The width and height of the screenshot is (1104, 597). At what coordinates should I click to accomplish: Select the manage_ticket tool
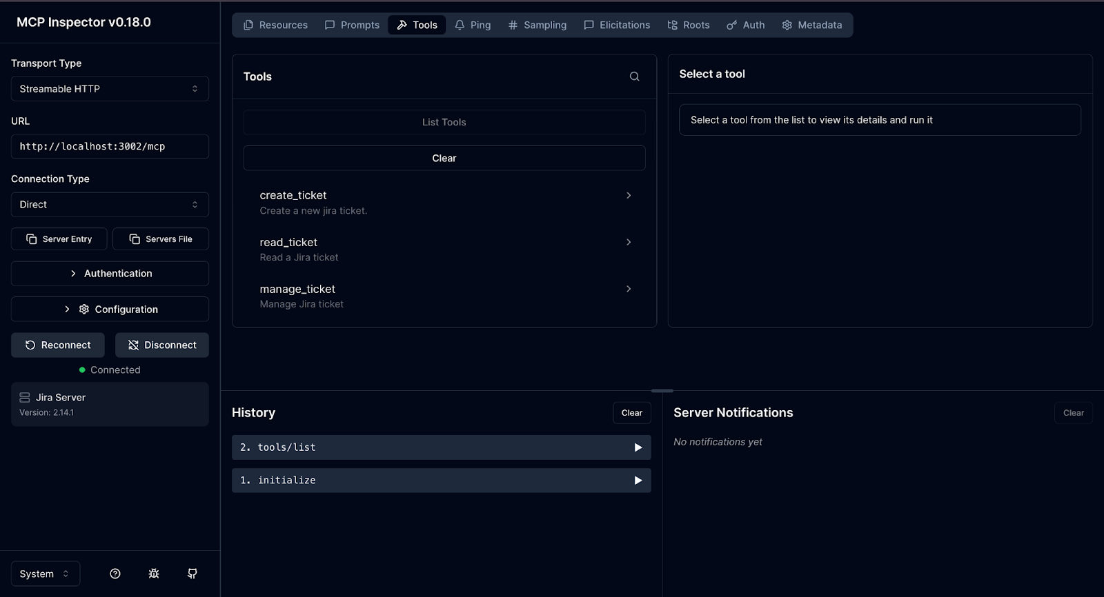(x=444, y=296)
